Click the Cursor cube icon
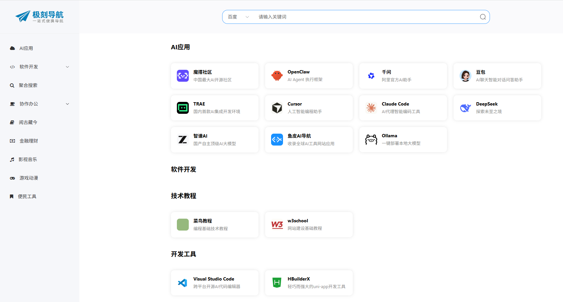The width and height of the screenshot is (563, 302). coord(277,108)
